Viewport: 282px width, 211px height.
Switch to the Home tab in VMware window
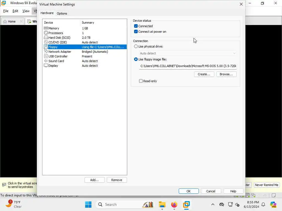pyautogui.click(x=12, y=21)
